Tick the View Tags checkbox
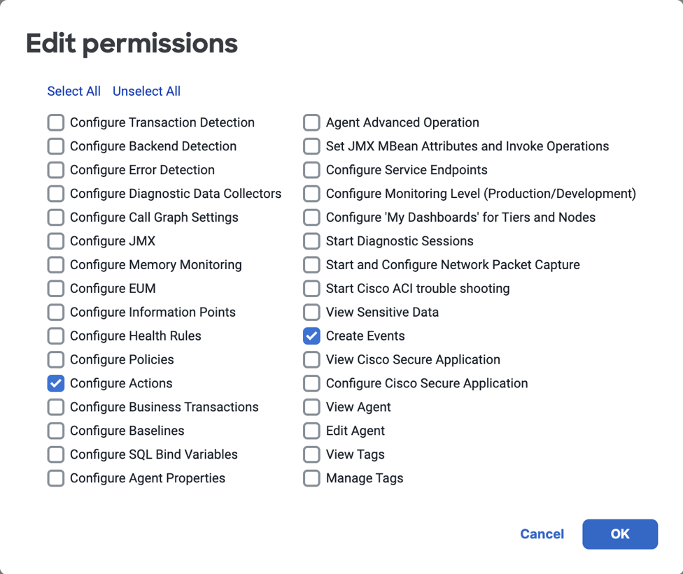This screenshot has width=683, height=574. click(x=312, y=455)
